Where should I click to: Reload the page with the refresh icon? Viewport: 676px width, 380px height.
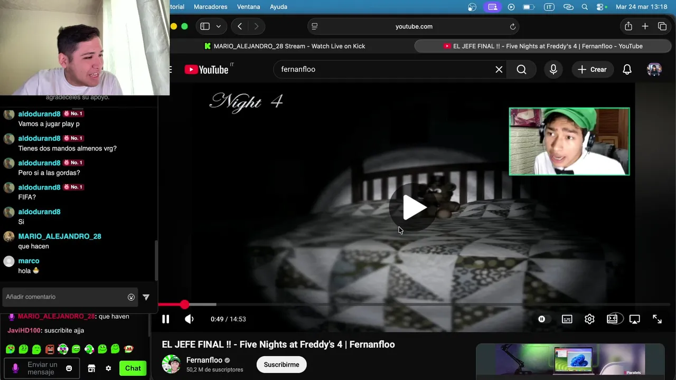(x=512, y=26)
